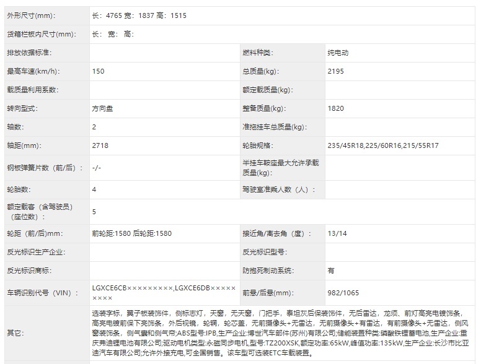This screenshot has width=481, height=364.
Task: Click the remarks text beginning 选装字标
Action: (280, 333)
